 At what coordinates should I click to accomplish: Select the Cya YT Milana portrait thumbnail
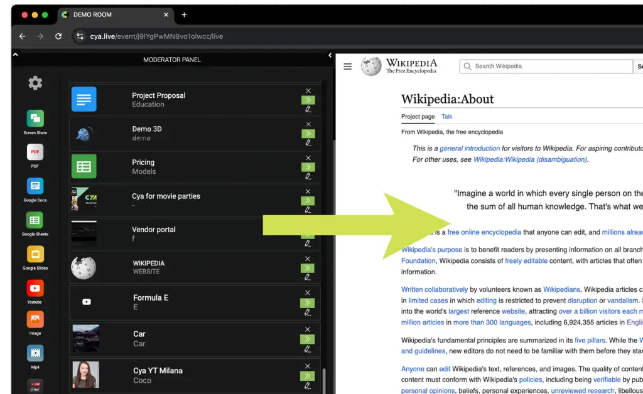click(x=85, y=375)
